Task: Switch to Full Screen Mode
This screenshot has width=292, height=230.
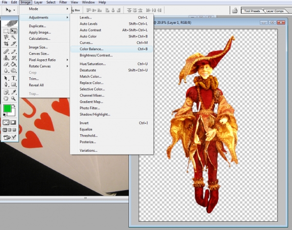Action: tap(14, 130)
